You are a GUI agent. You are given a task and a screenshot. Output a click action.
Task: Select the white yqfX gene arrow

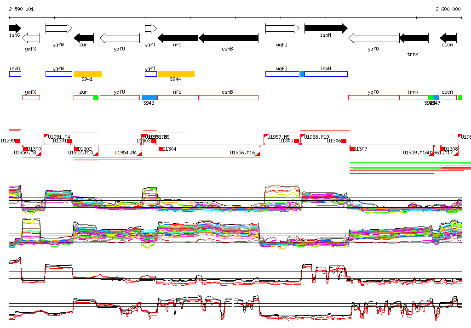click(31, 38)
